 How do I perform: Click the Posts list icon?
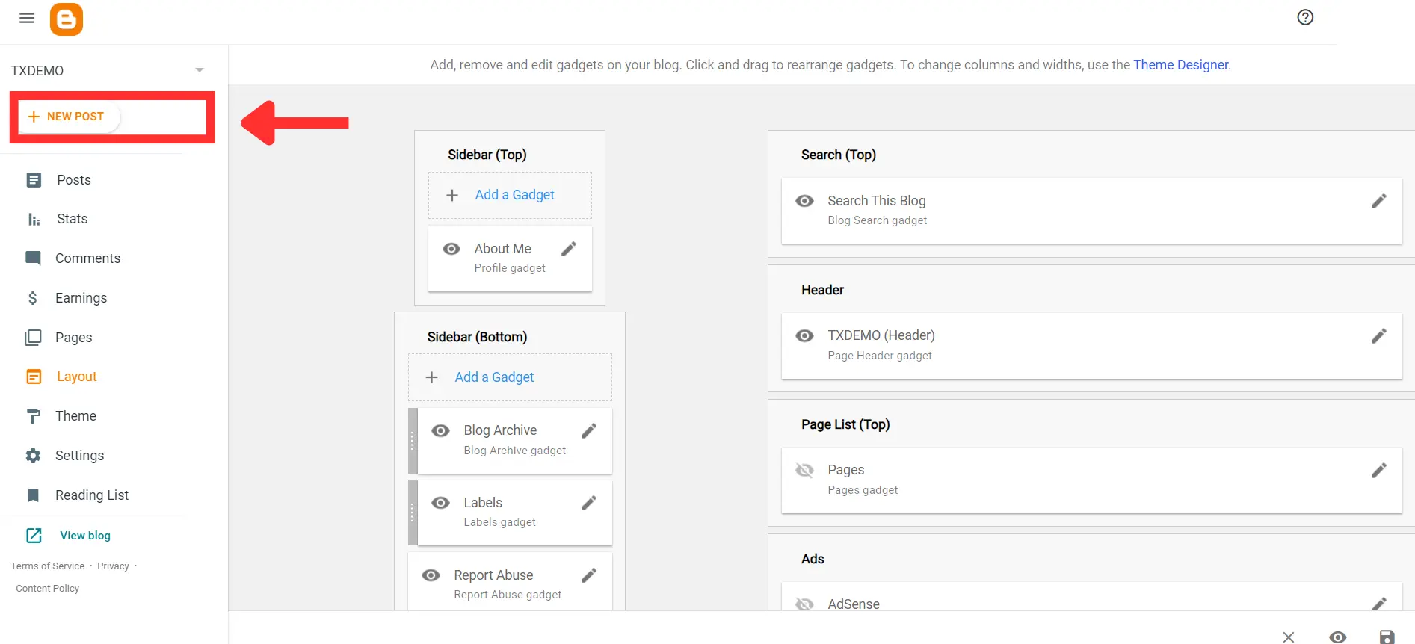click(x=34, y=180)
